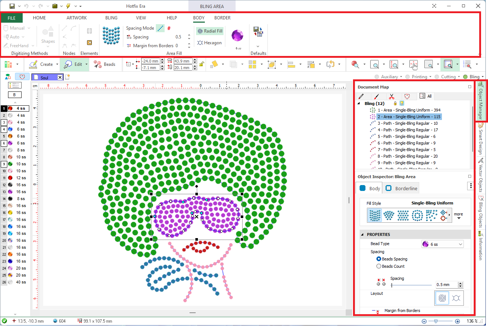Screen dimensions: 488x327
Task: Open the Bead Type 6 ss dropdown
Action: [x=443, y=244]
